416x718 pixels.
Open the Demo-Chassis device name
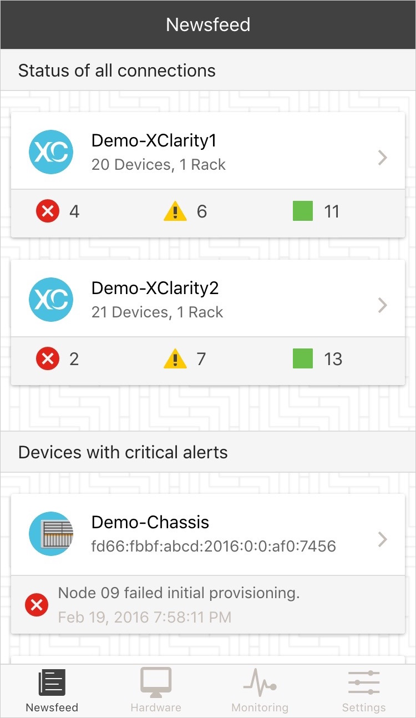[150, 522]
